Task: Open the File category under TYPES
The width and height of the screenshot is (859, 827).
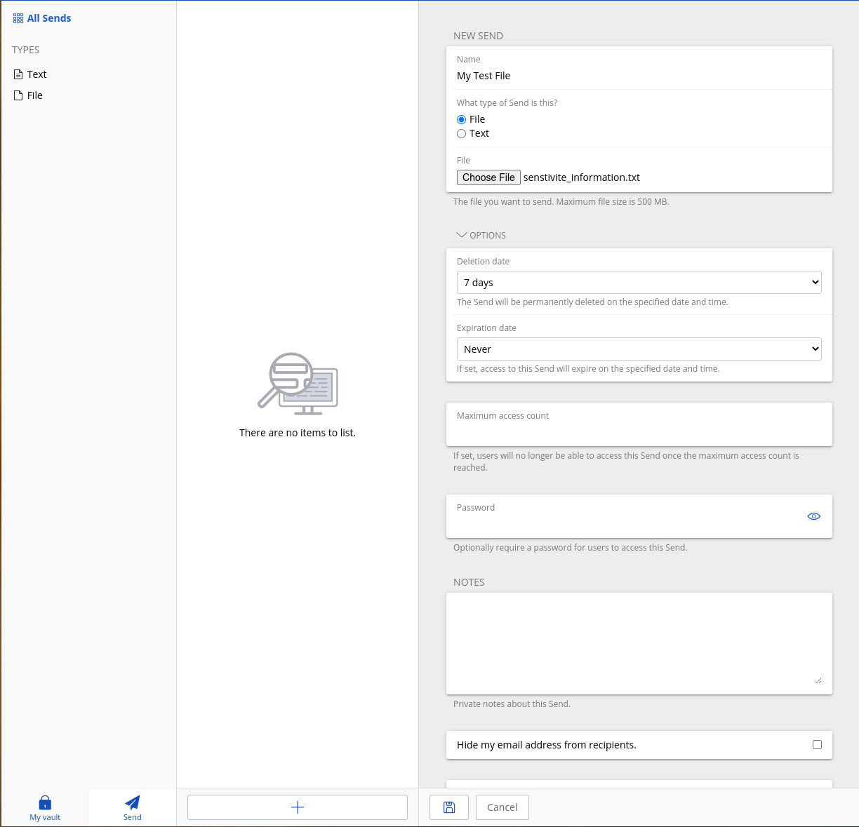Action: click(34, 95)
